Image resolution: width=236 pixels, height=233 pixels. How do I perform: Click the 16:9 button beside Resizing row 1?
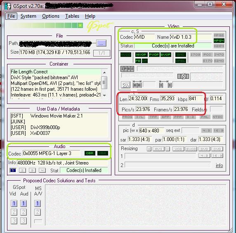(217, 155)
